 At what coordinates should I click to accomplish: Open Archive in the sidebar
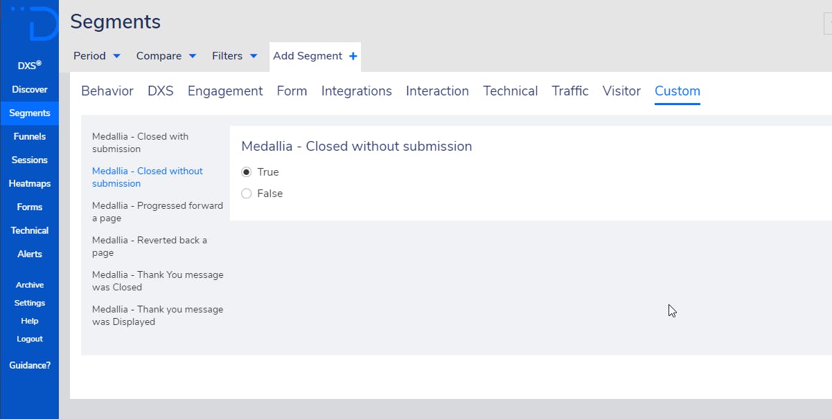pos(30,285)
